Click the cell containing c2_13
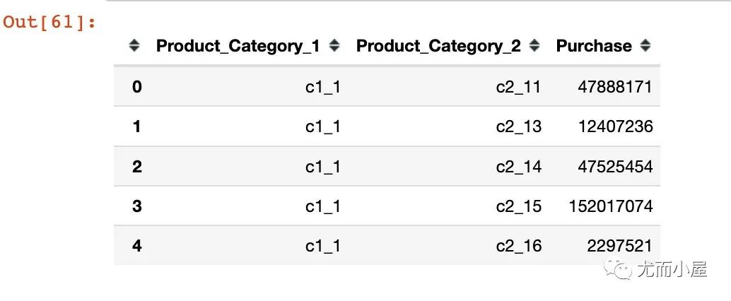The height and width of the screenshot is (301, 731). (518, 126)
